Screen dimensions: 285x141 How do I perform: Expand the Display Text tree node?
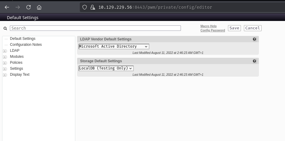(x=4, y=75)
